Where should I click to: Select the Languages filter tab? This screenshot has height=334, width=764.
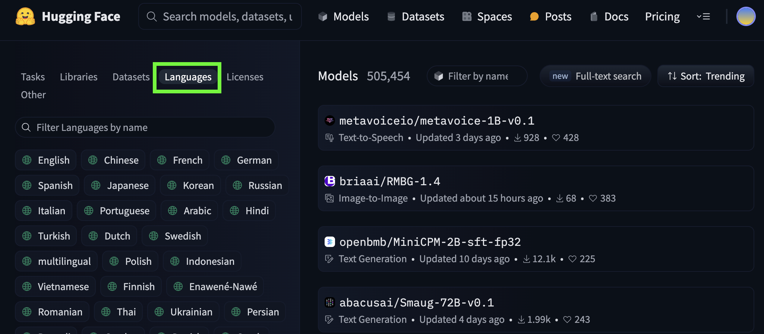188,77
